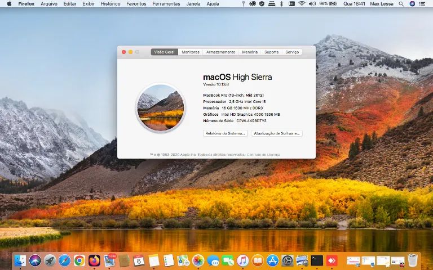Click the shield checkmark menu bar icon
Screen dimensions: 433x270
(262, 4)
